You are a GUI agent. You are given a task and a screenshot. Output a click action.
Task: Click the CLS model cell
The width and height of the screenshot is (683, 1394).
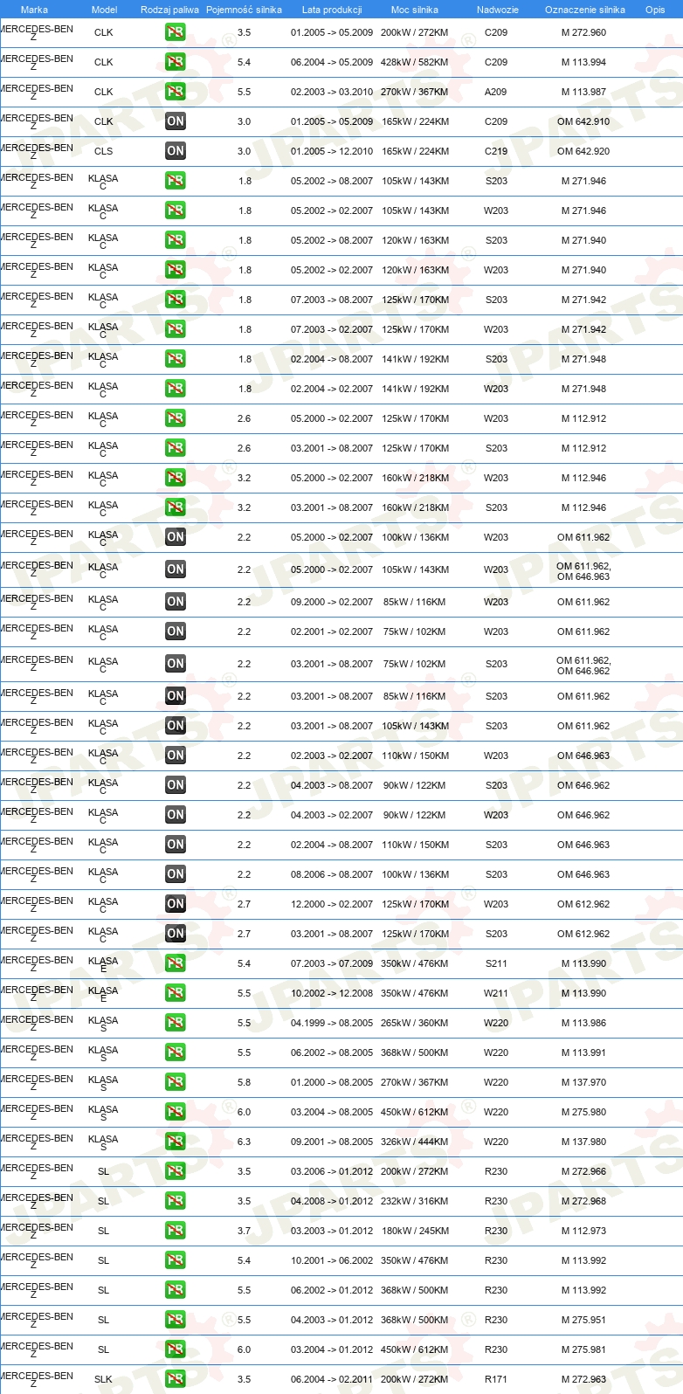103,151
